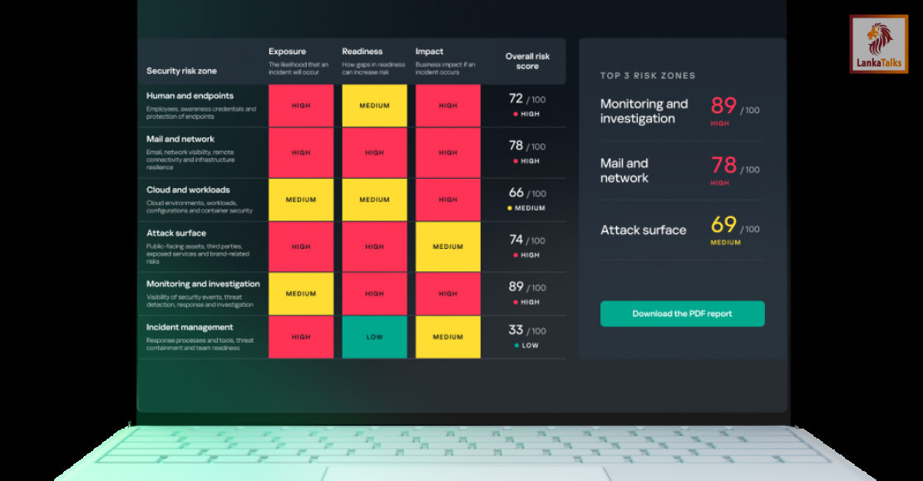The width and height of the screenshot is (923, 481).
Task: Open the Human and endpoints row title
Action: click(190, 96)
